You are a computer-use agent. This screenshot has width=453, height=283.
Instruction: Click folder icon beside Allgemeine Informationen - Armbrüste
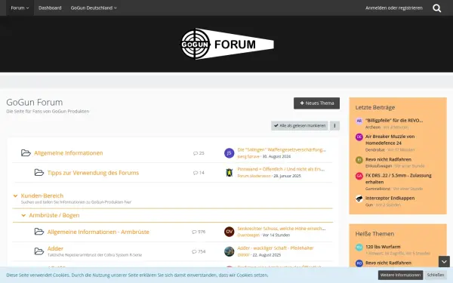pos(39,232)
